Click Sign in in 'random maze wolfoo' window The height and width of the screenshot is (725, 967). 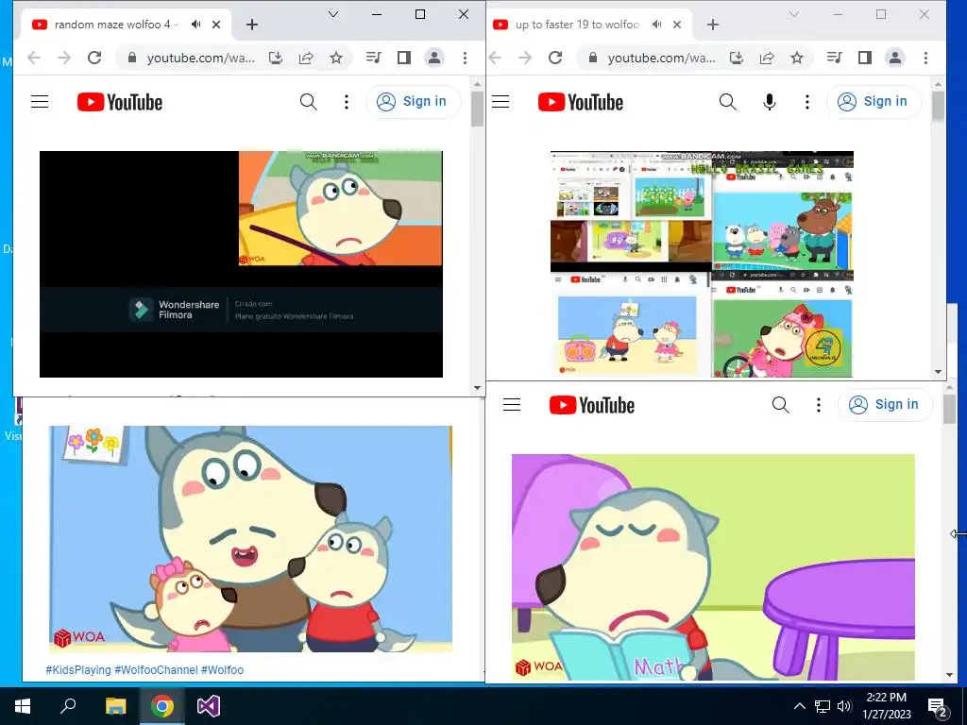click(x=413, y=102)
